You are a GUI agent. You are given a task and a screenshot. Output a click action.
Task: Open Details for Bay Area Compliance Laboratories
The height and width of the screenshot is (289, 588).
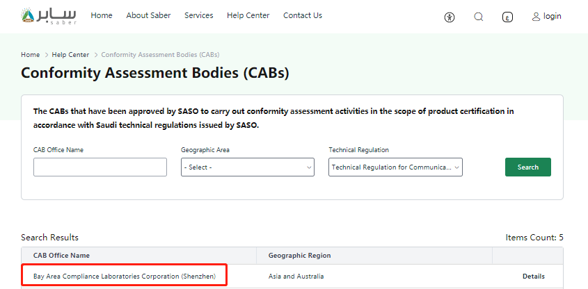coord(534,276)
